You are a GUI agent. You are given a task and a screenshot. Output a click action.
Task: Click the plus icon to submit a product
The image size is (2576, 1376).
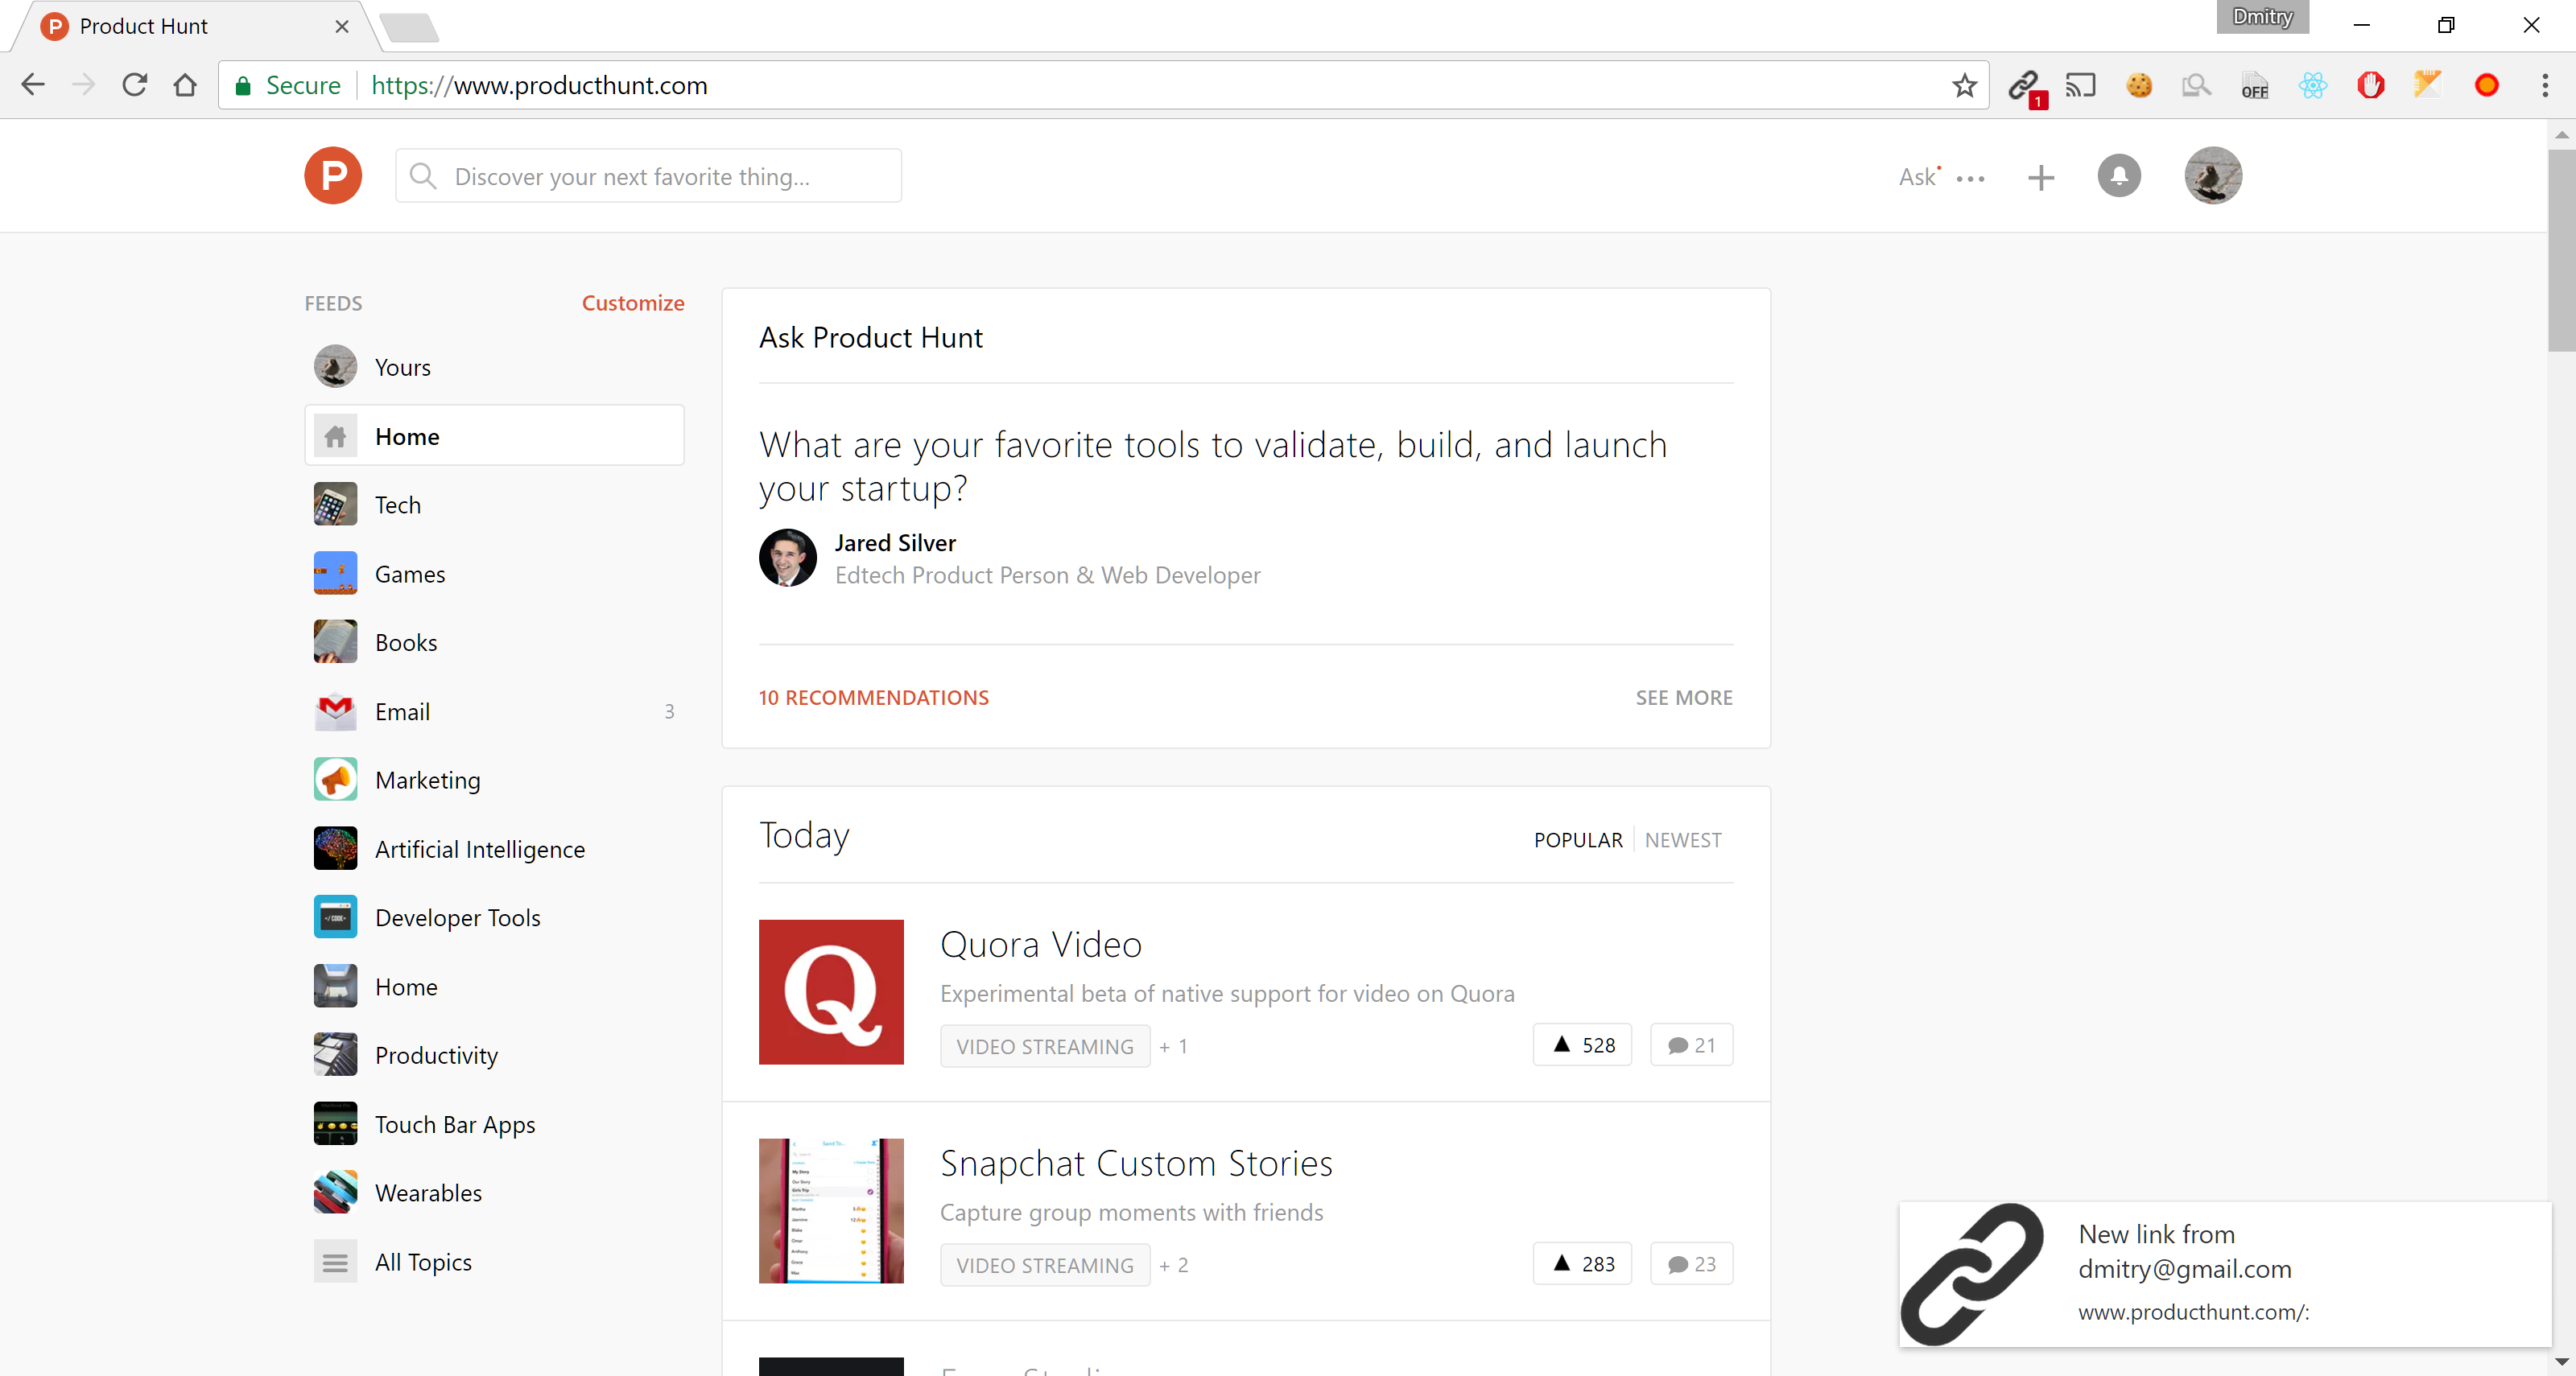tap(2040, 178)
